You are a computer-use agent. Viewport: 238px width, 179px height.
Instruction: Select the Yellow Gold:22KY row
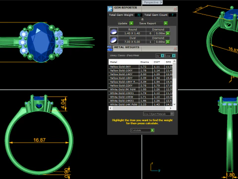[x=140, y=86]
